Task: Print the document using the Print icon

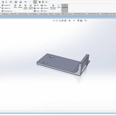Action: (21, 2)
